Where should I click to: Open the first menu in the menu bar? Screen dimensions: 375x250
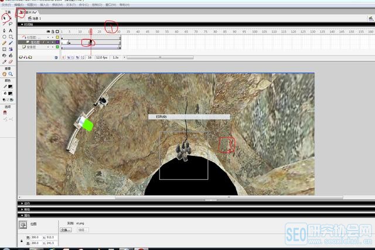click(6, 5)
